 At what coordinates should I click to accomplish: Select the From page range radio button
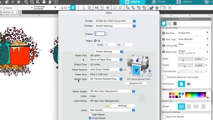tap(95, 45)
